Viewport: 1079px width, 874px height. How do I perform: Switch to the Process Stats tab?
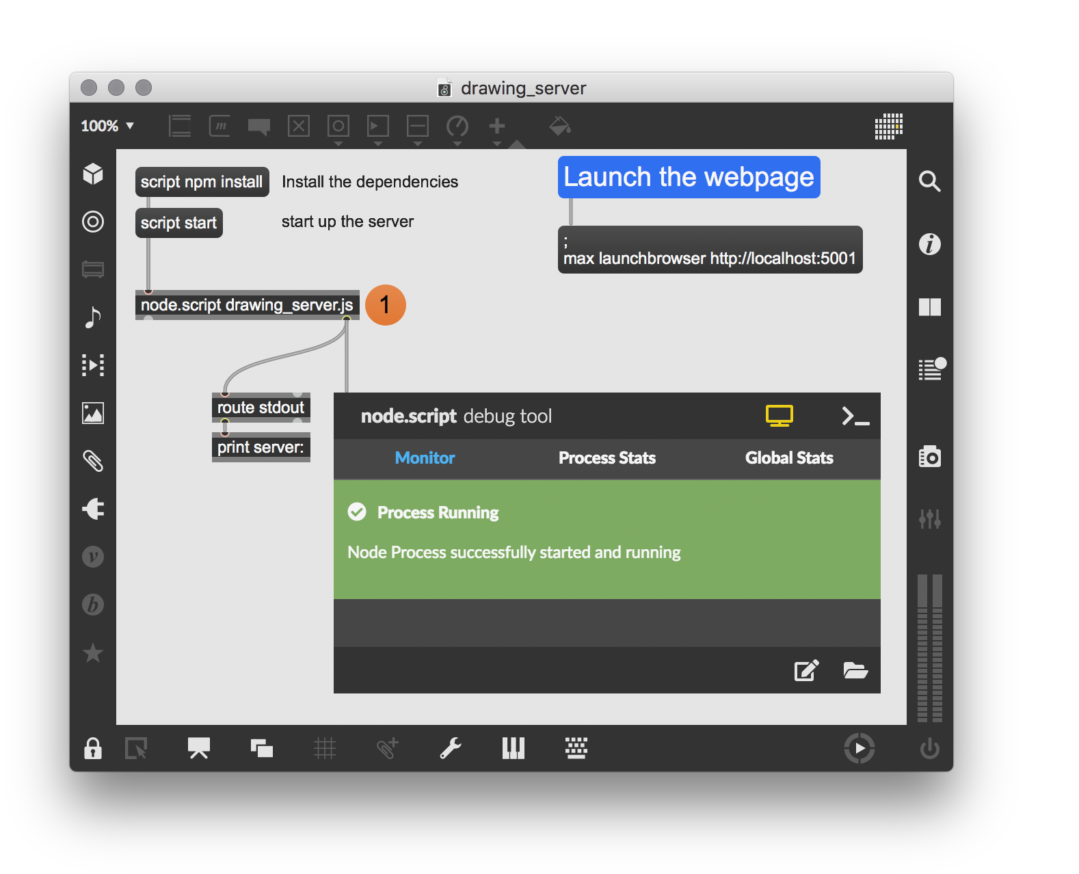[x=607, y=458]
